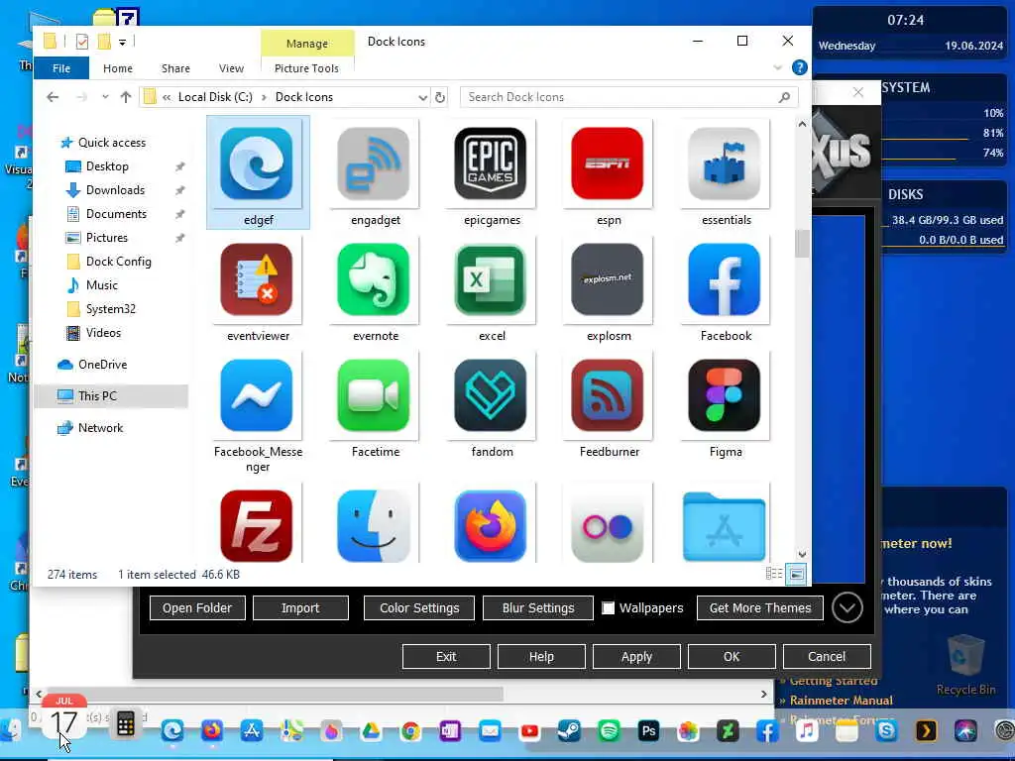Open the Rainmeter Manual link

tap(841, 701)
